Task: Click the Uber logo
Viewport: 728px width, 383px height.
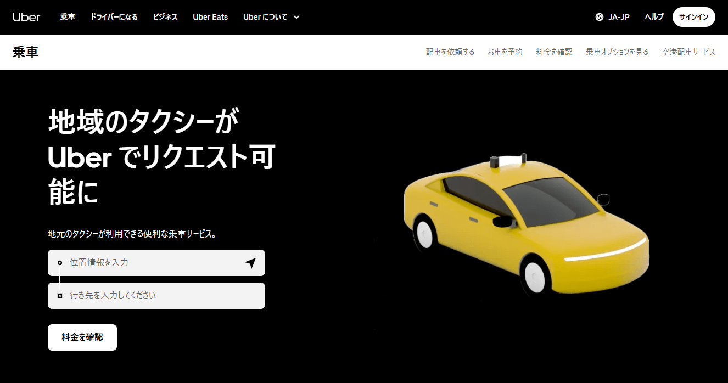Action: pyautogui.click(x=26, y=17)
